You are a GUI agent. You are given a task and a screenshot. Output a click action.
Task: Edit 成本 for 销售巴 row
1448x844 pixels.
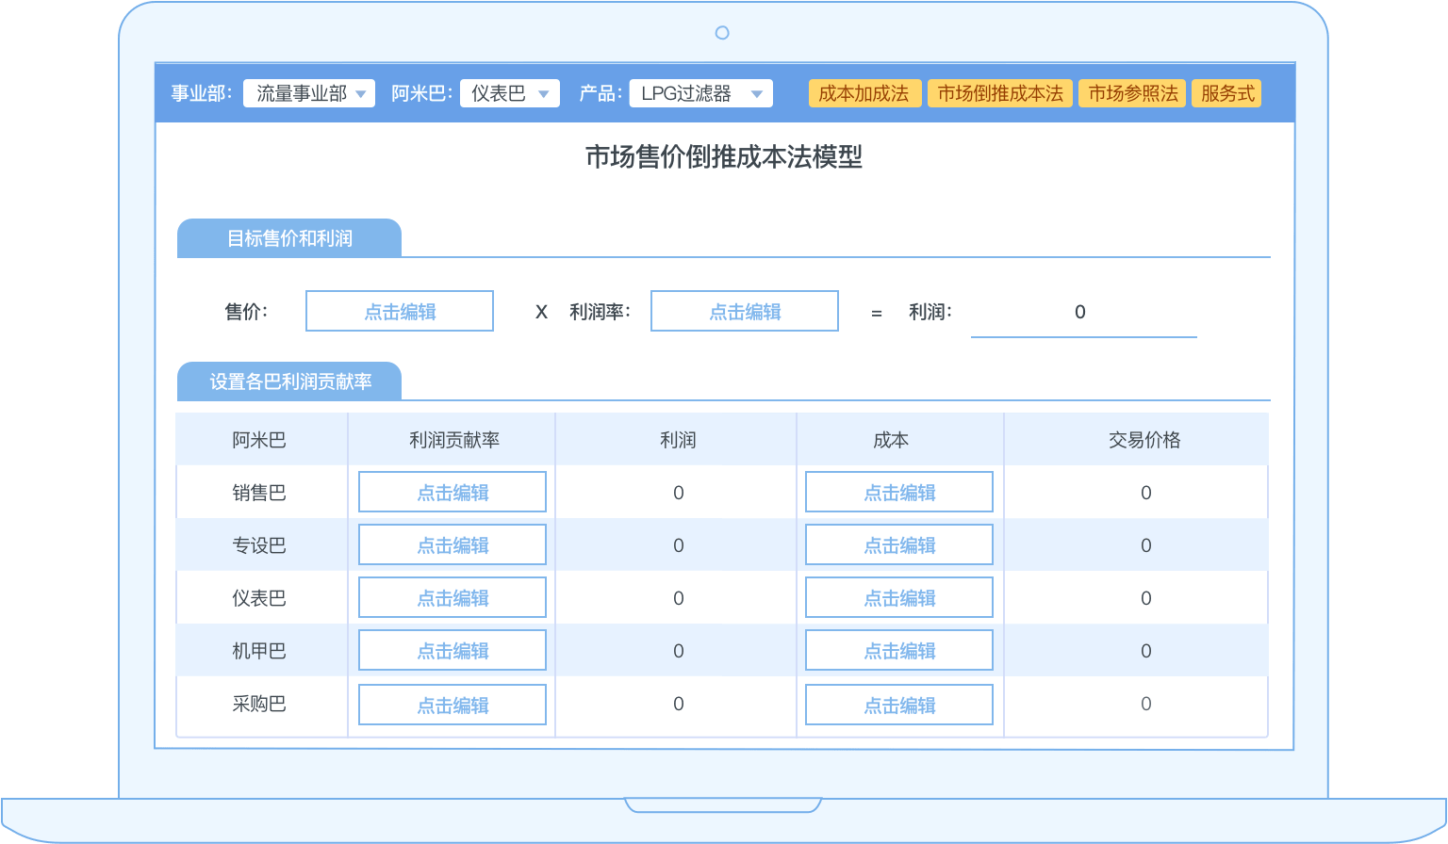[x=899, y=492]
